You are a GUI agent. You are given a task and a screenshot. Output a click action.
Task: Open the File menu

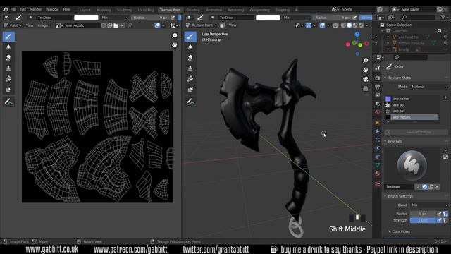[x=13, y=9]
